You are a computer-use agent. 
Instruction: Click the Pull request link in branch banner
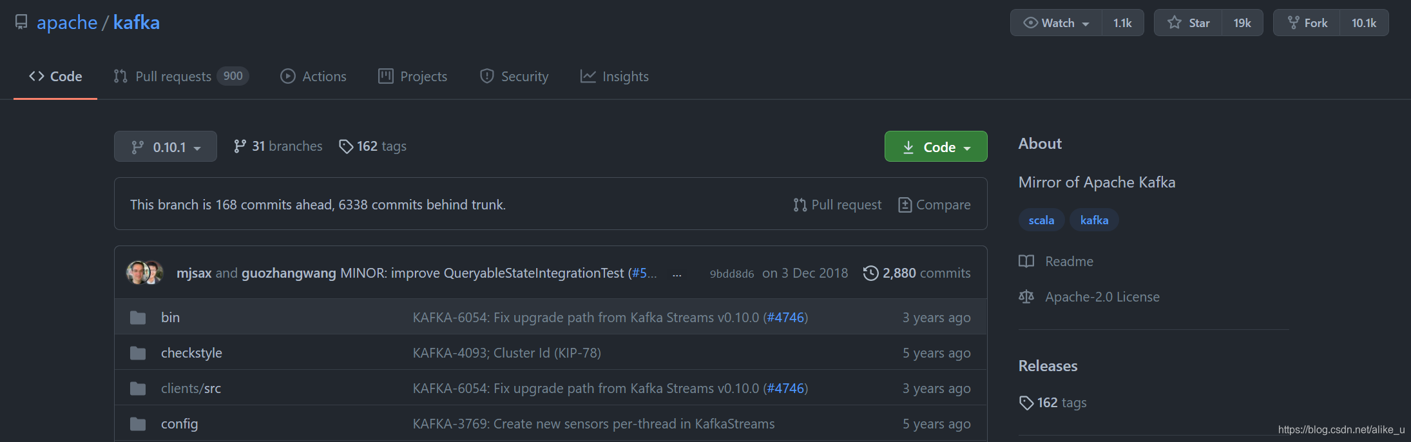(837, 204)
